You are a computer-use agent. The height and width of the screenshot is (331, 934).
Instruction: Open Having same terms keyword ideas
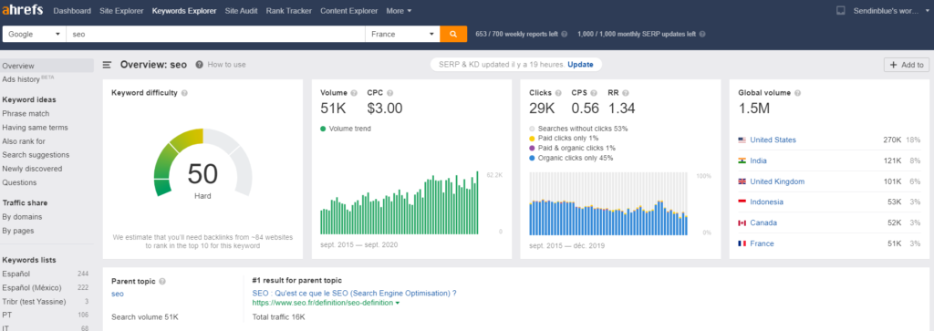click(36, 128)
